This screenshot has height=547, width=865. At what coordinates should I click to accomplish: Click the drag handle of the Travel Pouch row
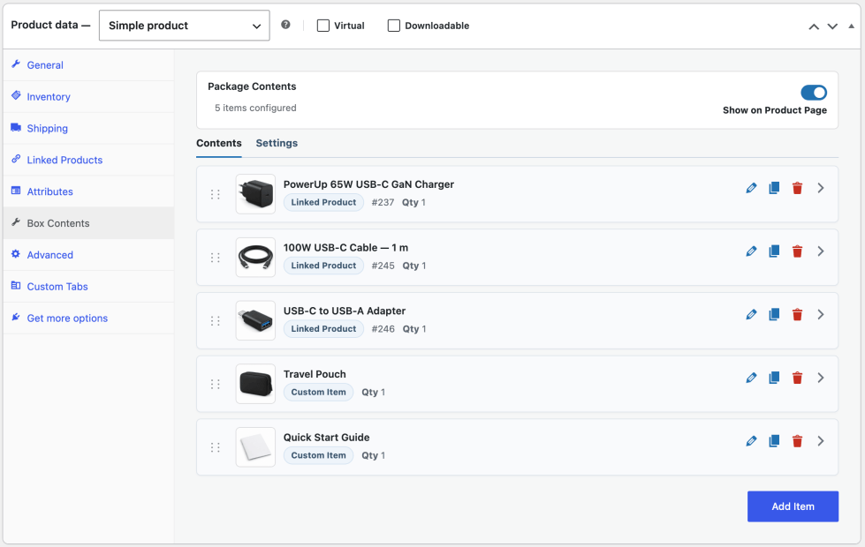tap(216, 384)
